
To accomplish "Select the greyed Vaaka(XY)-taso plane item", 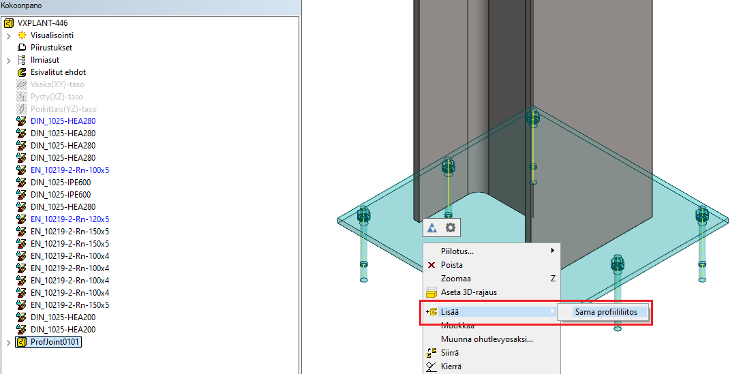I will tap(57, 84).
